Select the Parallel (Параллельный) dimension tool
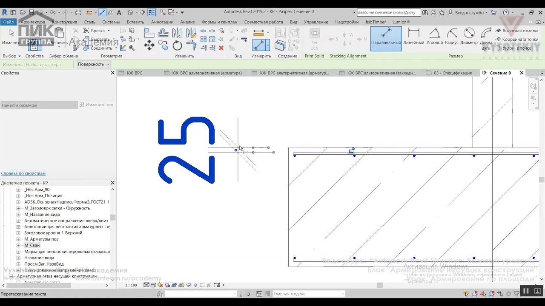This screenshot has height=306, width=545. [386, 39]
